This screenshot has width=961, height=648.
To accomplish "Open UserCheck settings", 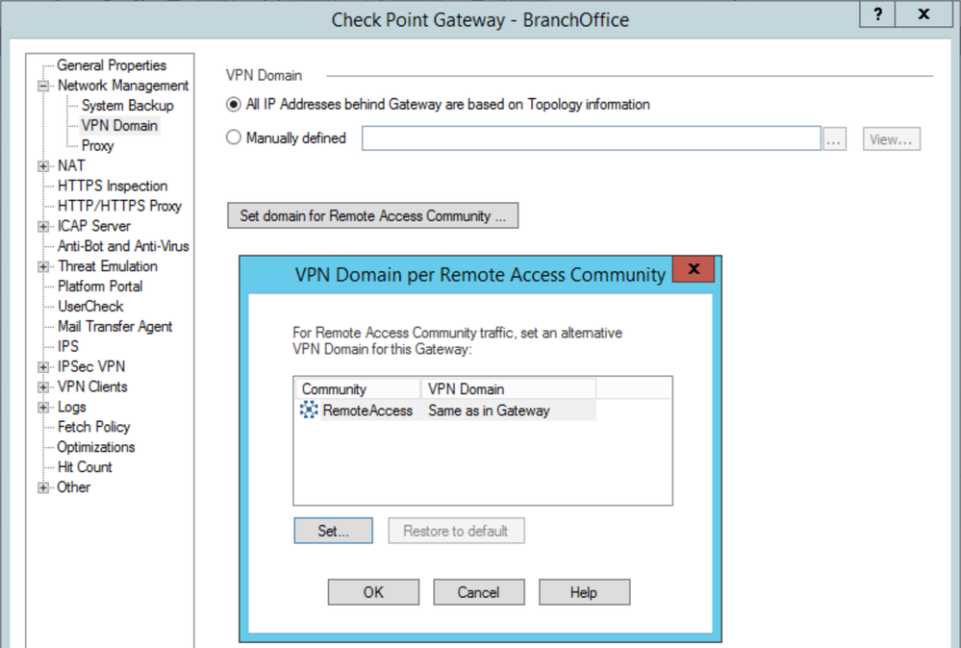I will pyautogui.click(x=90, y=307).
